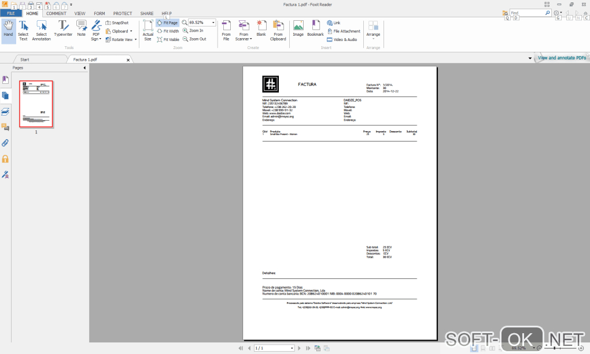This screenshot has height=354, width=590.
Task: Open the Arrange dropdown
Action: tap(373, 30)
